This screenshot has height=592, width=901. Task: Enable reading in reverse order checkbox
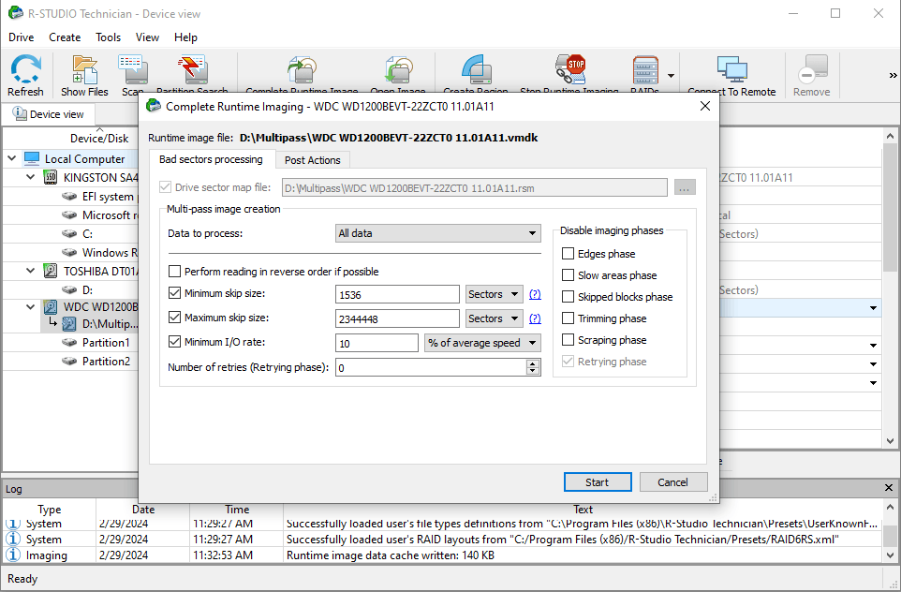[175, 272]
